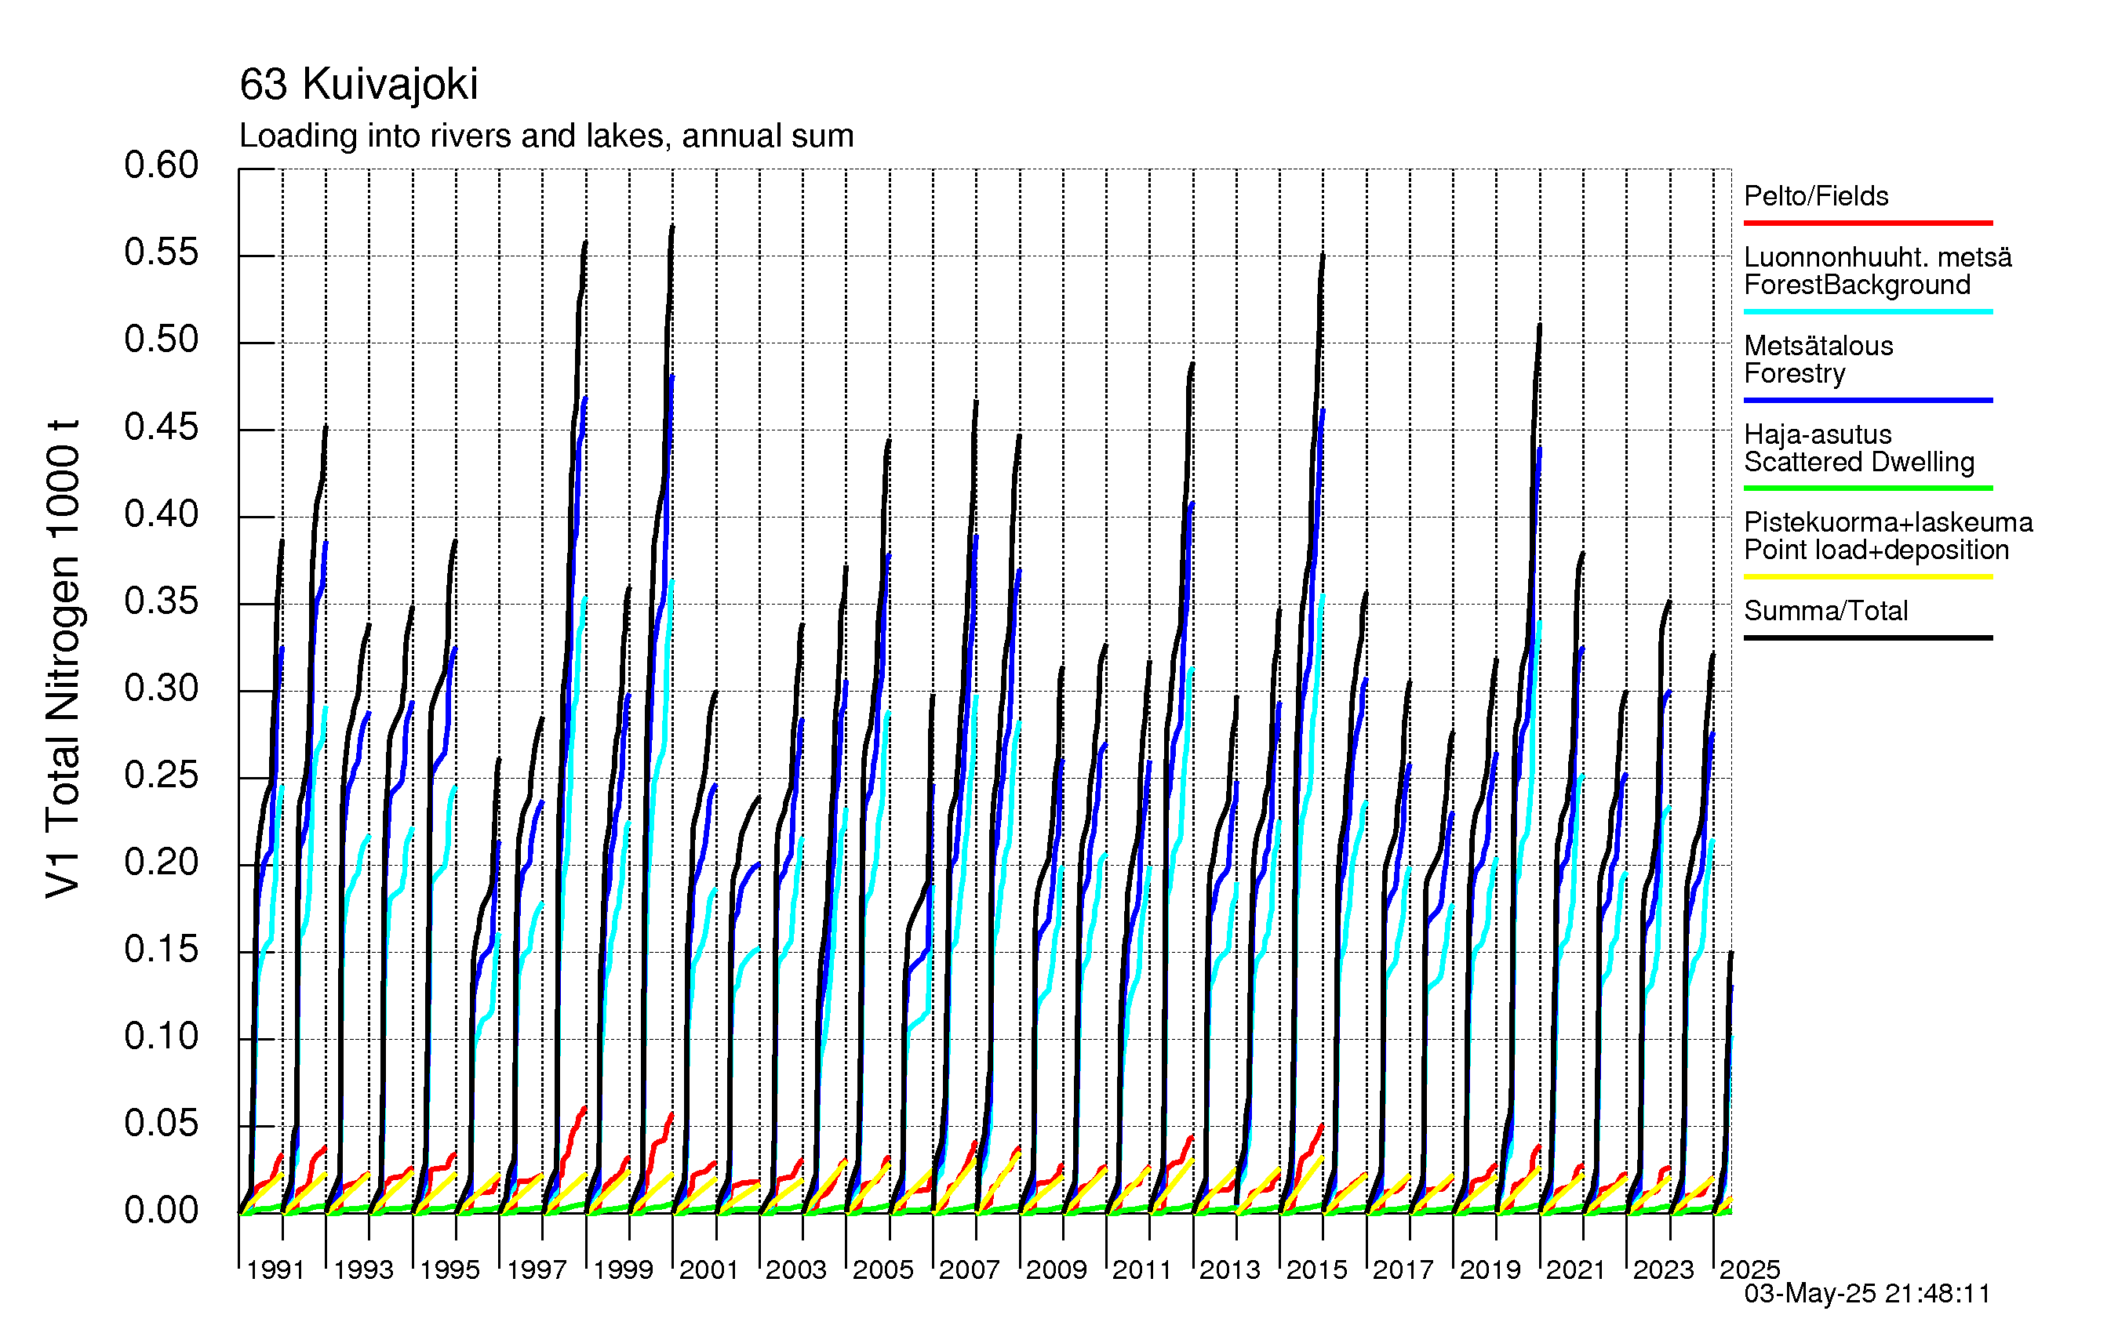The image size is (2118, 1333).
Task: Select the Summa/Total legend label
Action: pos(1826,611)
